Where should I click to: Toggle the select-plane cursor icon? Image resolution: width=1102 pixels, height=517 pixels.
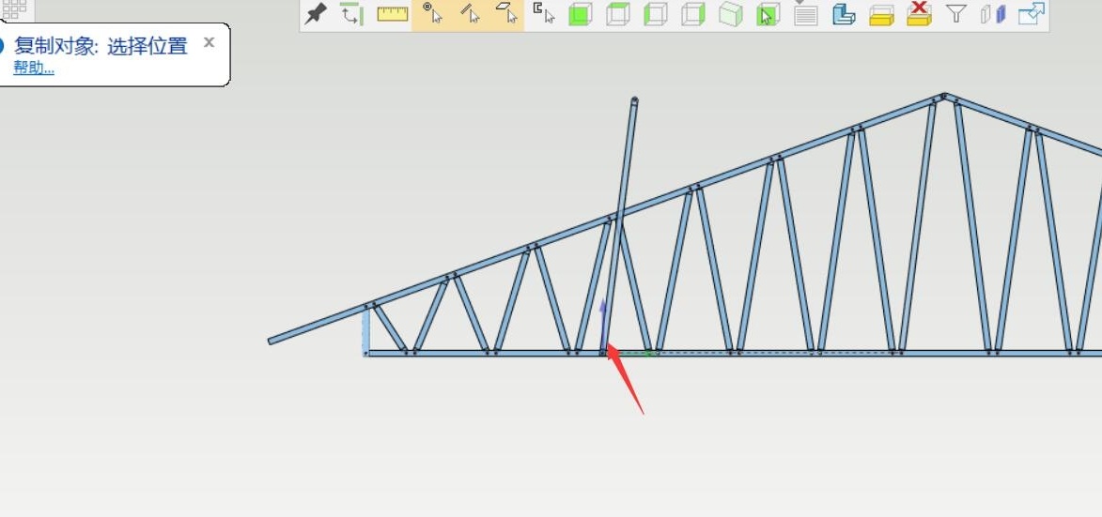coord(506,12)
